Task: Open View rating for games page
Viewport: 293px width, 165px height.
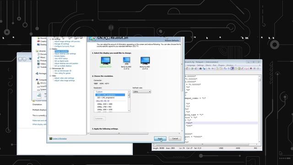Action: [62, 73]
